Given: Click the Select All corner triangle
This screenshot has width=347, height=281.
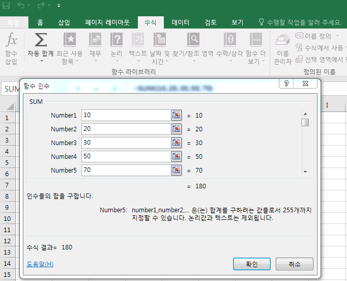Looking at the screenshot, I should (10, 106).
